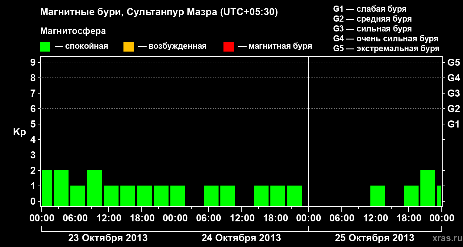463x247 pixels.
Task: Click the first Kp 2 bar on 23 Октября
Action: pos(47,188)
